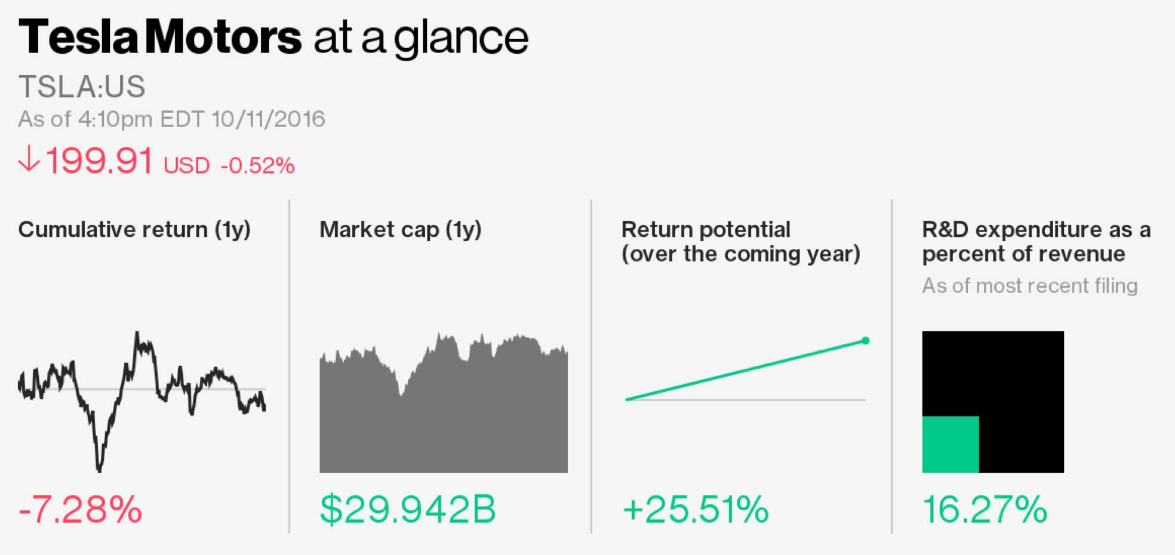1175x555 pixels.
Task: Click the +25.51% return potential figure
Action: (x=696, y=510)
